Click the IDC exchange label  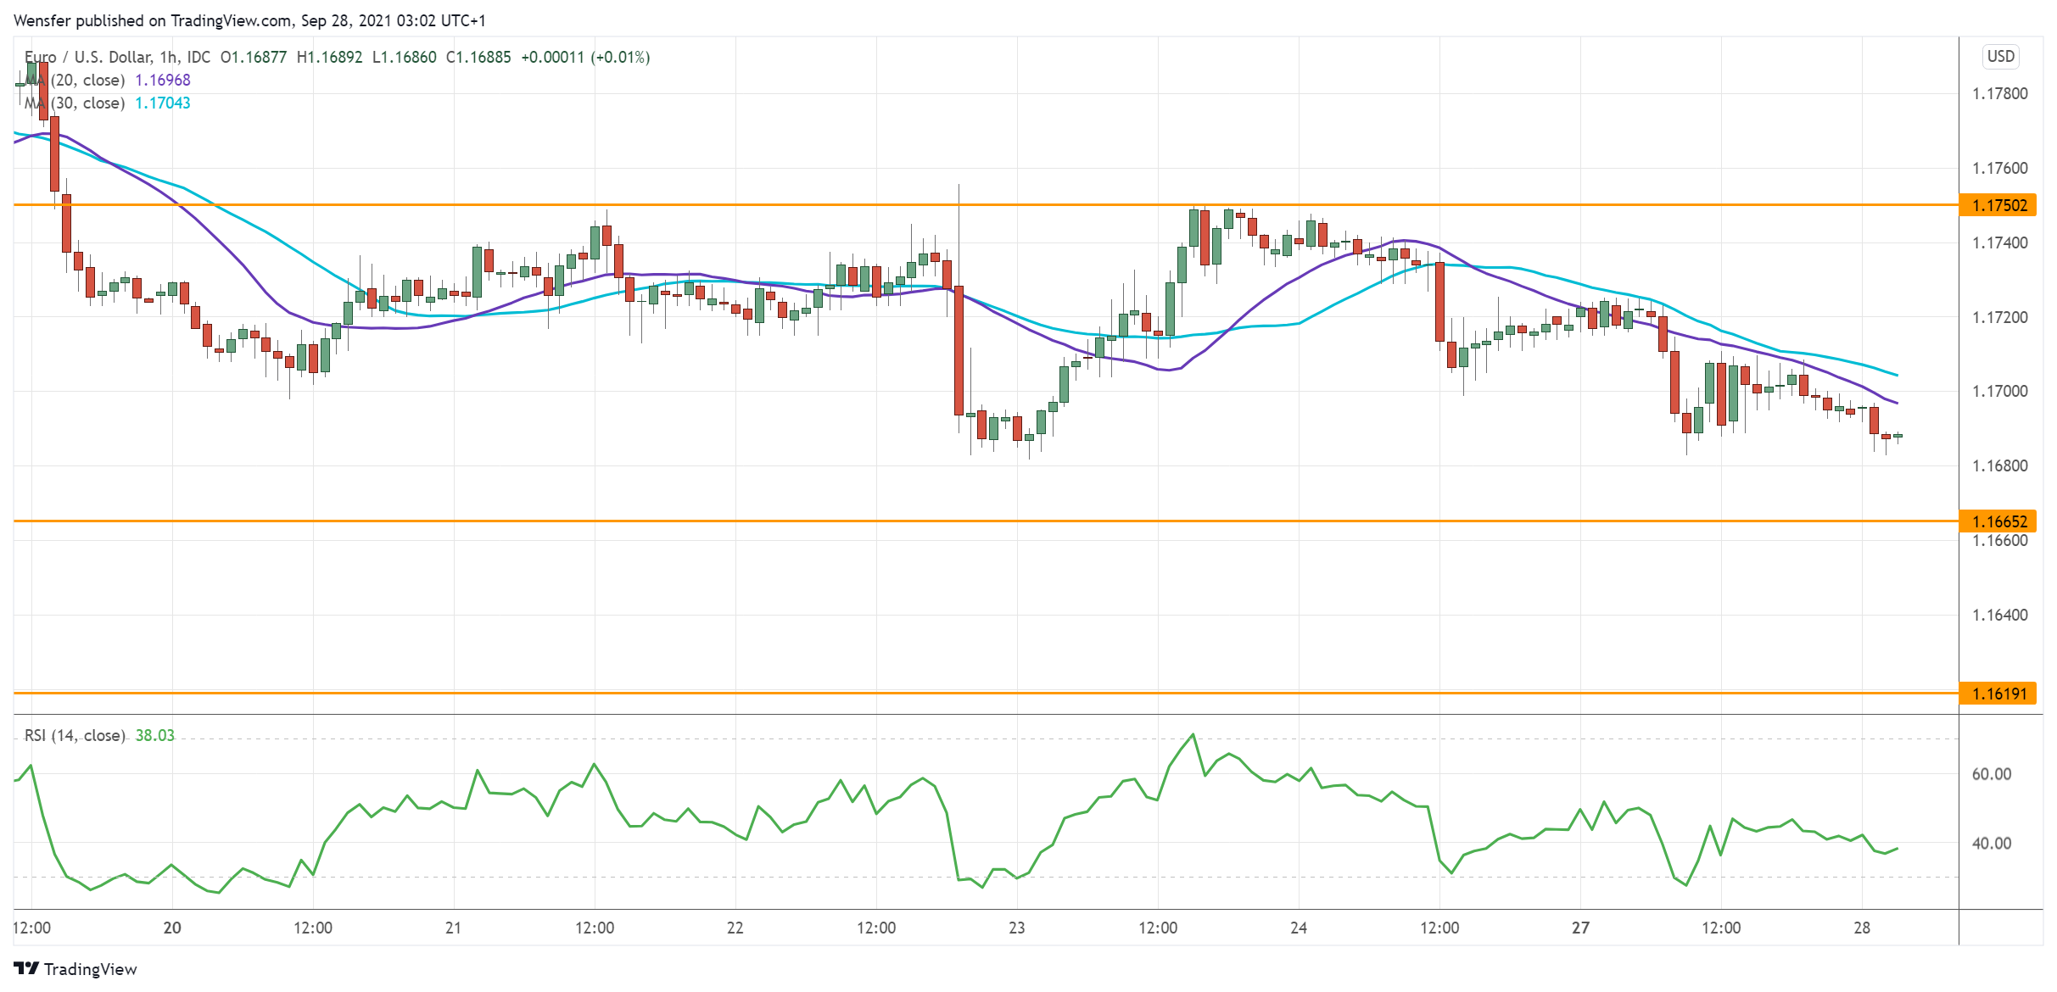click(x=198, y=58)
